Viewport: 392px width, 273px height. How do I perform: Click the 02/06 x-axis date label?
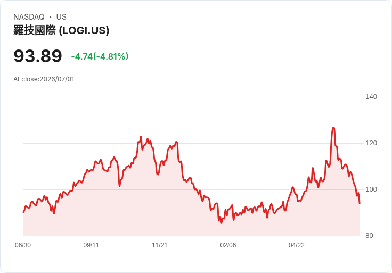point(228,245)
